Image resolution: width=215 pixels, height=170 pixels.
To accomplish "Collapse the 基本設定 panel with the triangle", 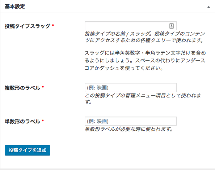I will click(x=208, y=7).
